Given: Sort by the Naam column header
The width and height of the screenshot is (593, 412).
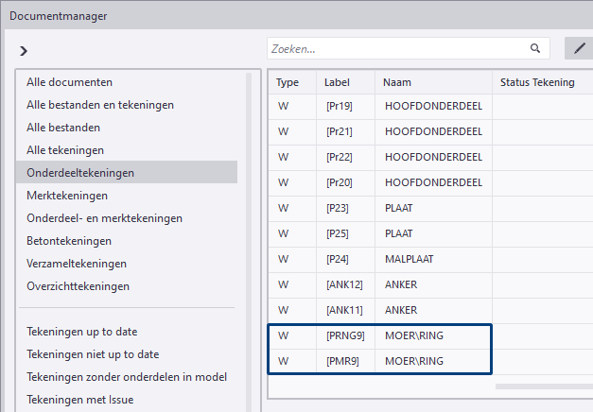Looking at the screenshot, I should click(397, 82).
